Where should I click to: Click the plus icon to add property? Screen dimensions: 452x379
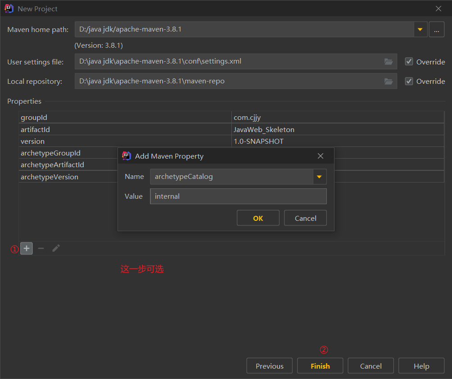27,248
